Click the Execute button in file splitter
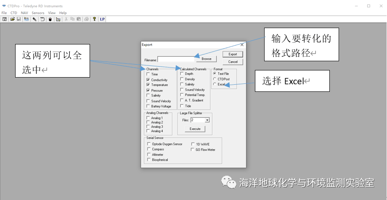 pos(194,129)
